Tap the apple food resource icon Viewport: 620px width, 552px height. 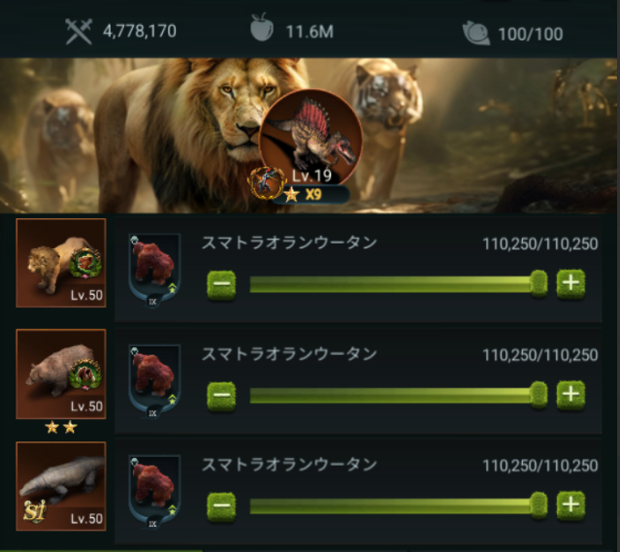pos(262,27)
